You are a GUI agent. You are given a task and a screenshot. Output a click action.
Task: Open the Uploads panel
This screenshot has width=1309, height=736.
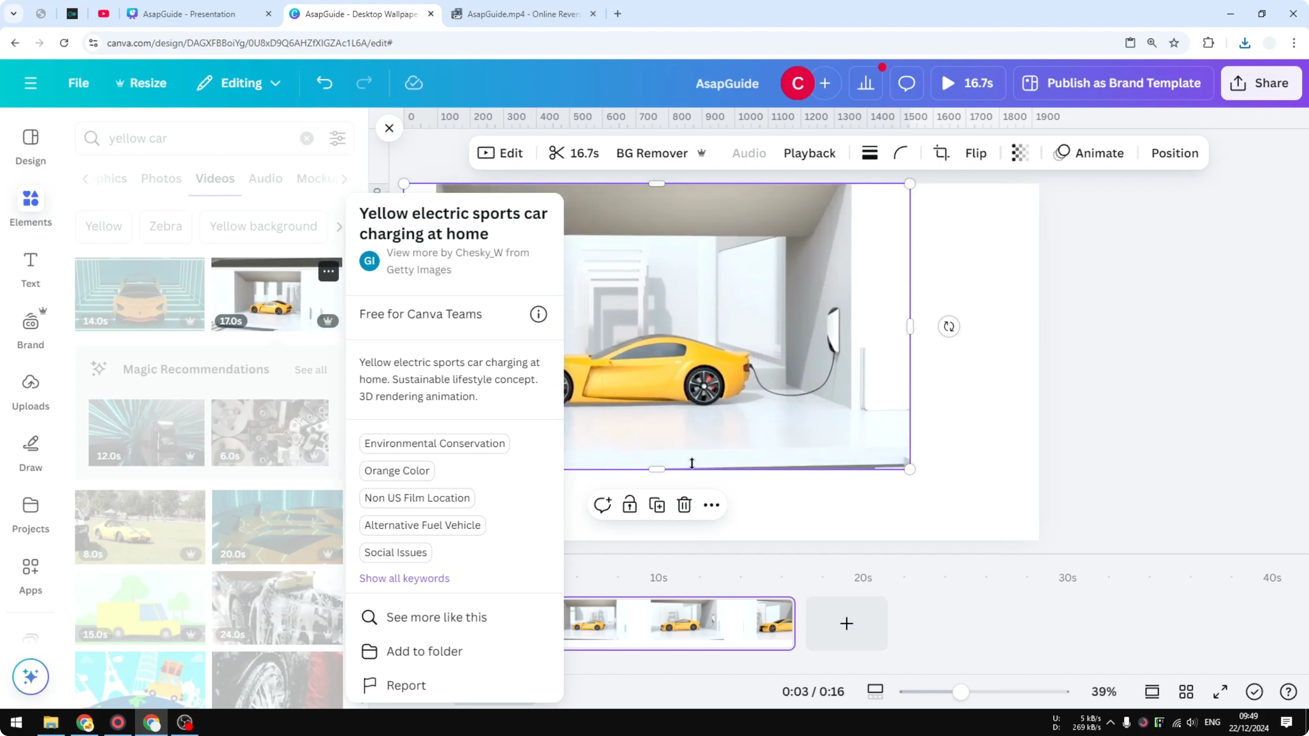30,391
